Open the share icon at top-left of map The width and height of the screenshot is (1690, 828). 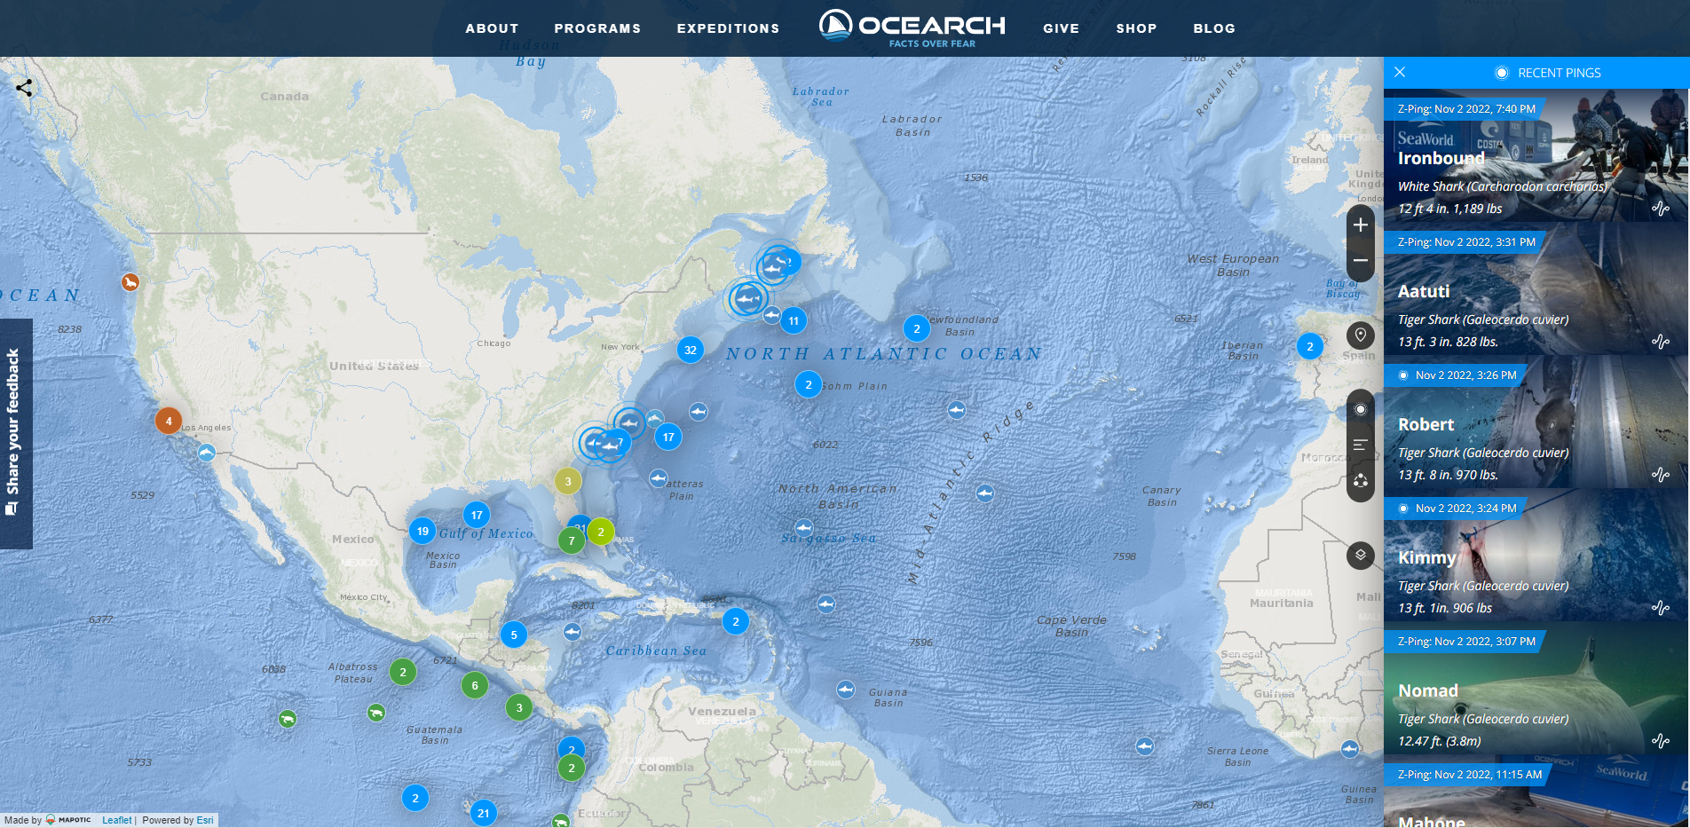click(24, 88)
